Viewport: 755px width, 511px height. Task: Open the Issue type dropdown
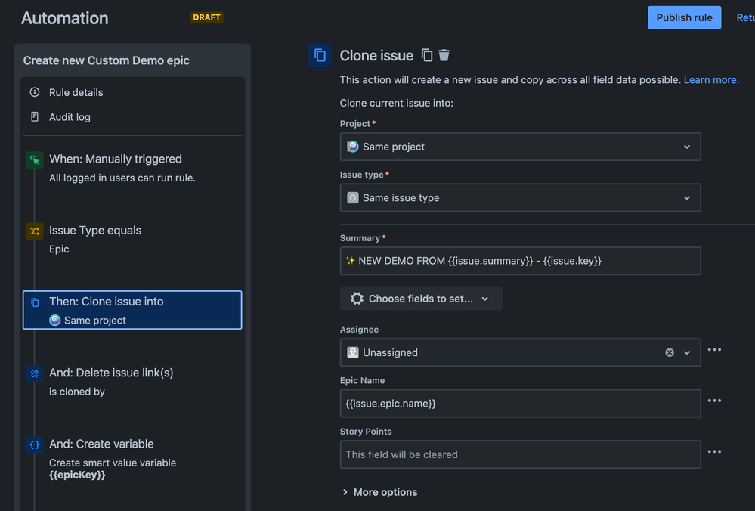click(x=521, y=198)
